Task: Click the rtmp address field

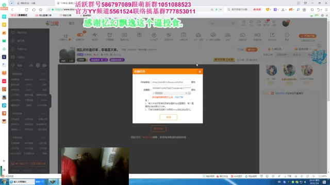Action: click(171, 82)
